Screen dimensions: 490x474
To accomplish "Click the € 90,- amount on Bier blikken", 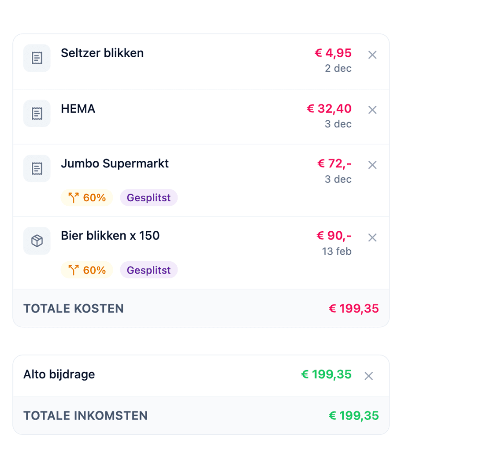I will (334, 236).
